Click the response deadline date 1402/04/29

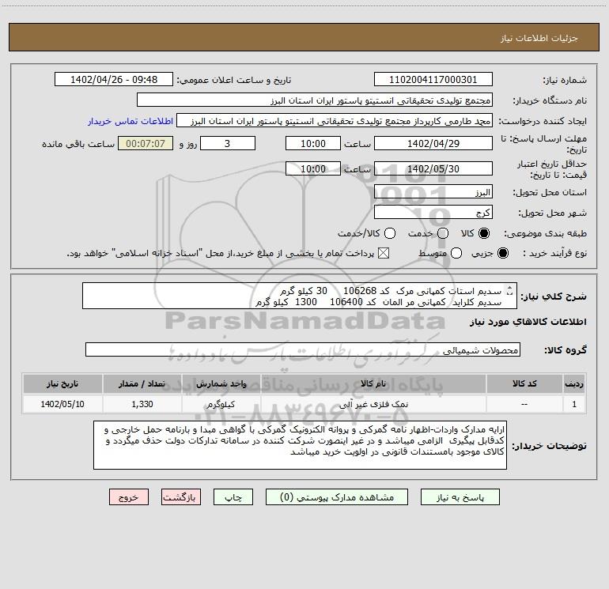(x=433, y=143)
